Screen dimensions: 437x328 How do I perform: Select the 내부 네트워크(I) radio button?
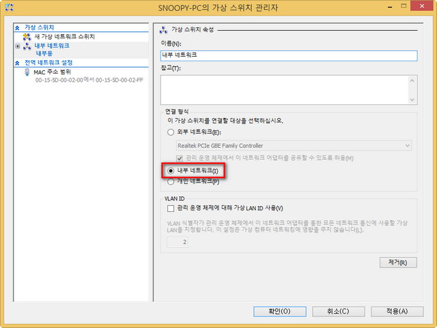(171, 170)
